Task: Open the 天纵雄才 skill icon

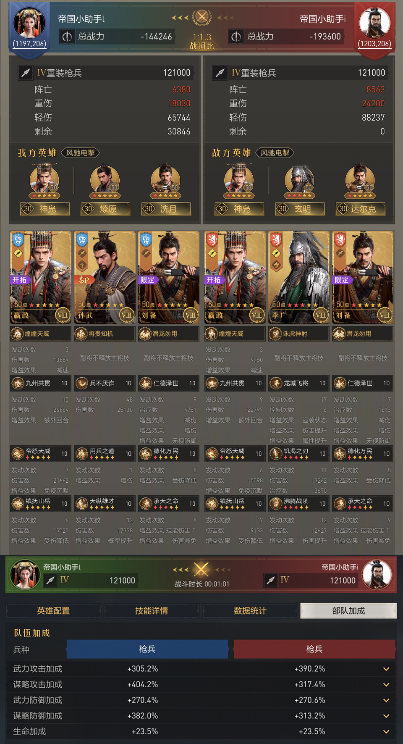Action: (x=81, y=503)
